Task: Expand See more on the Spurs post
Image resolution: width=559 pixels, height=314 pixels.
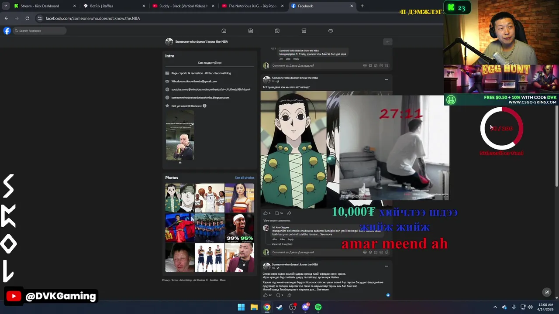Action: tap(323, 290)
